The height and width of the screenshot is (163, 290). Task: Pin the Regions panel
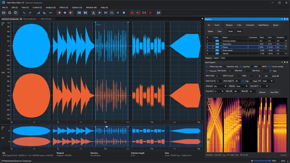285,19
